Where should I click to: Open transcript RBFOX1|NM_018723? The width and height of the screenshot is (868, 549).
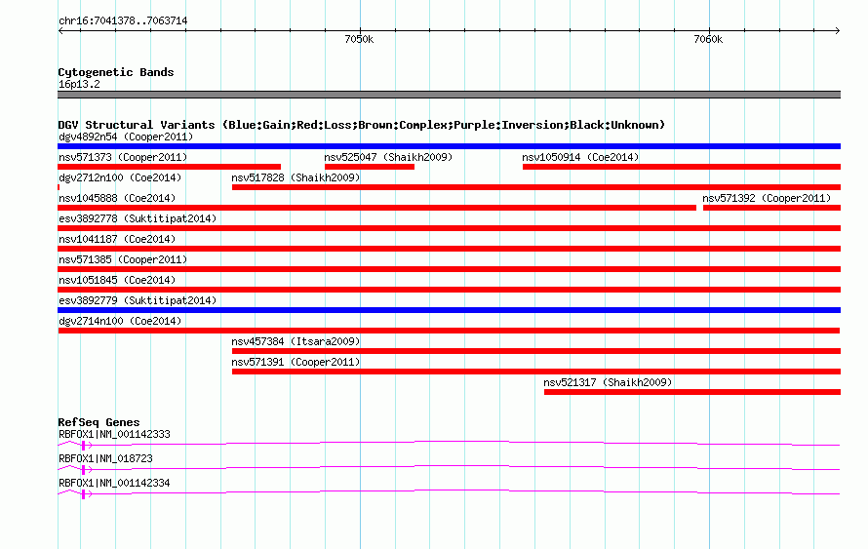pyautogui.click(x=105, y=458)
